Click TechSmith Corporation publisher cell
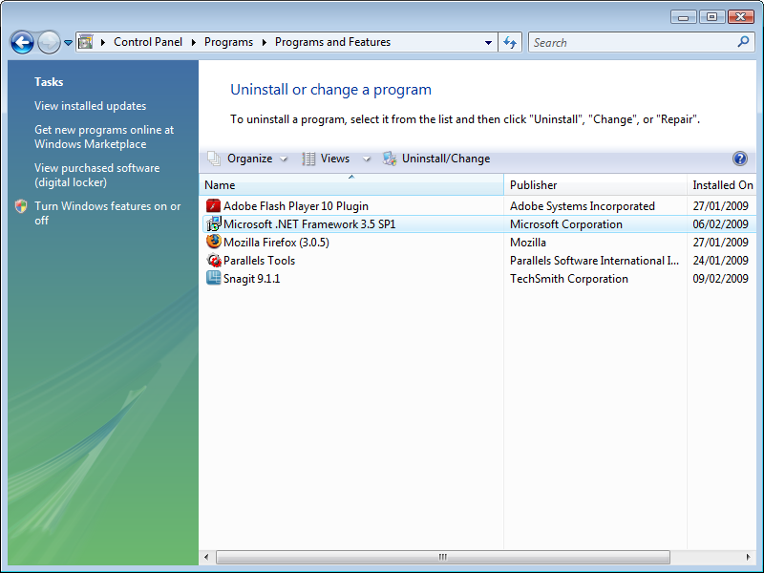764x573 pixels. tap(569, 279)
